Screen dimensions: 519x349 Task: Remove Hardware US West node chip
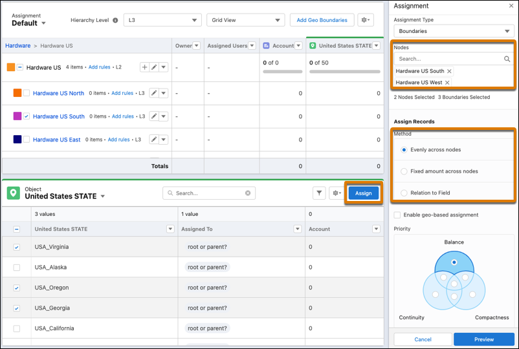(447, 83)
